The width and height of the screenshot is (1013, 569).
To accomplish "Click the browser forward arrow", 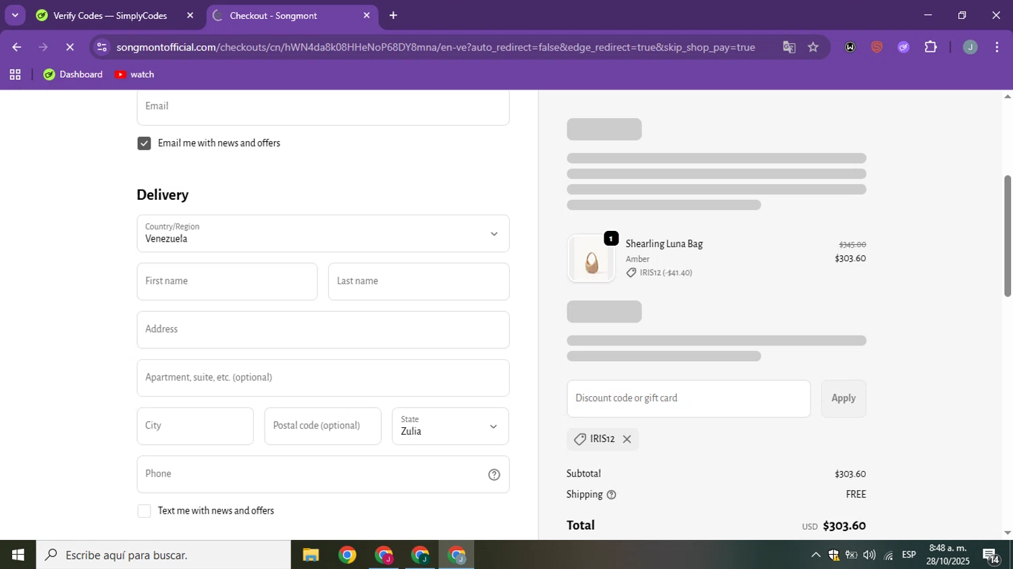I will pos(43,47).
